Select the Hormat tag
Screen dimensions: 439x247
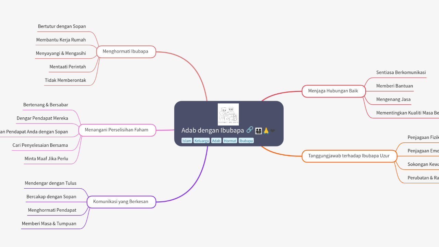[x=230, y=141]
